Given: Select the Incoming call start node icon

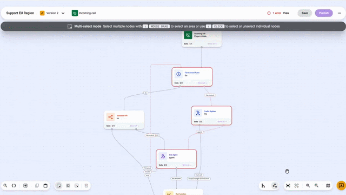Looking at the screenshot, I should (188, 35).
